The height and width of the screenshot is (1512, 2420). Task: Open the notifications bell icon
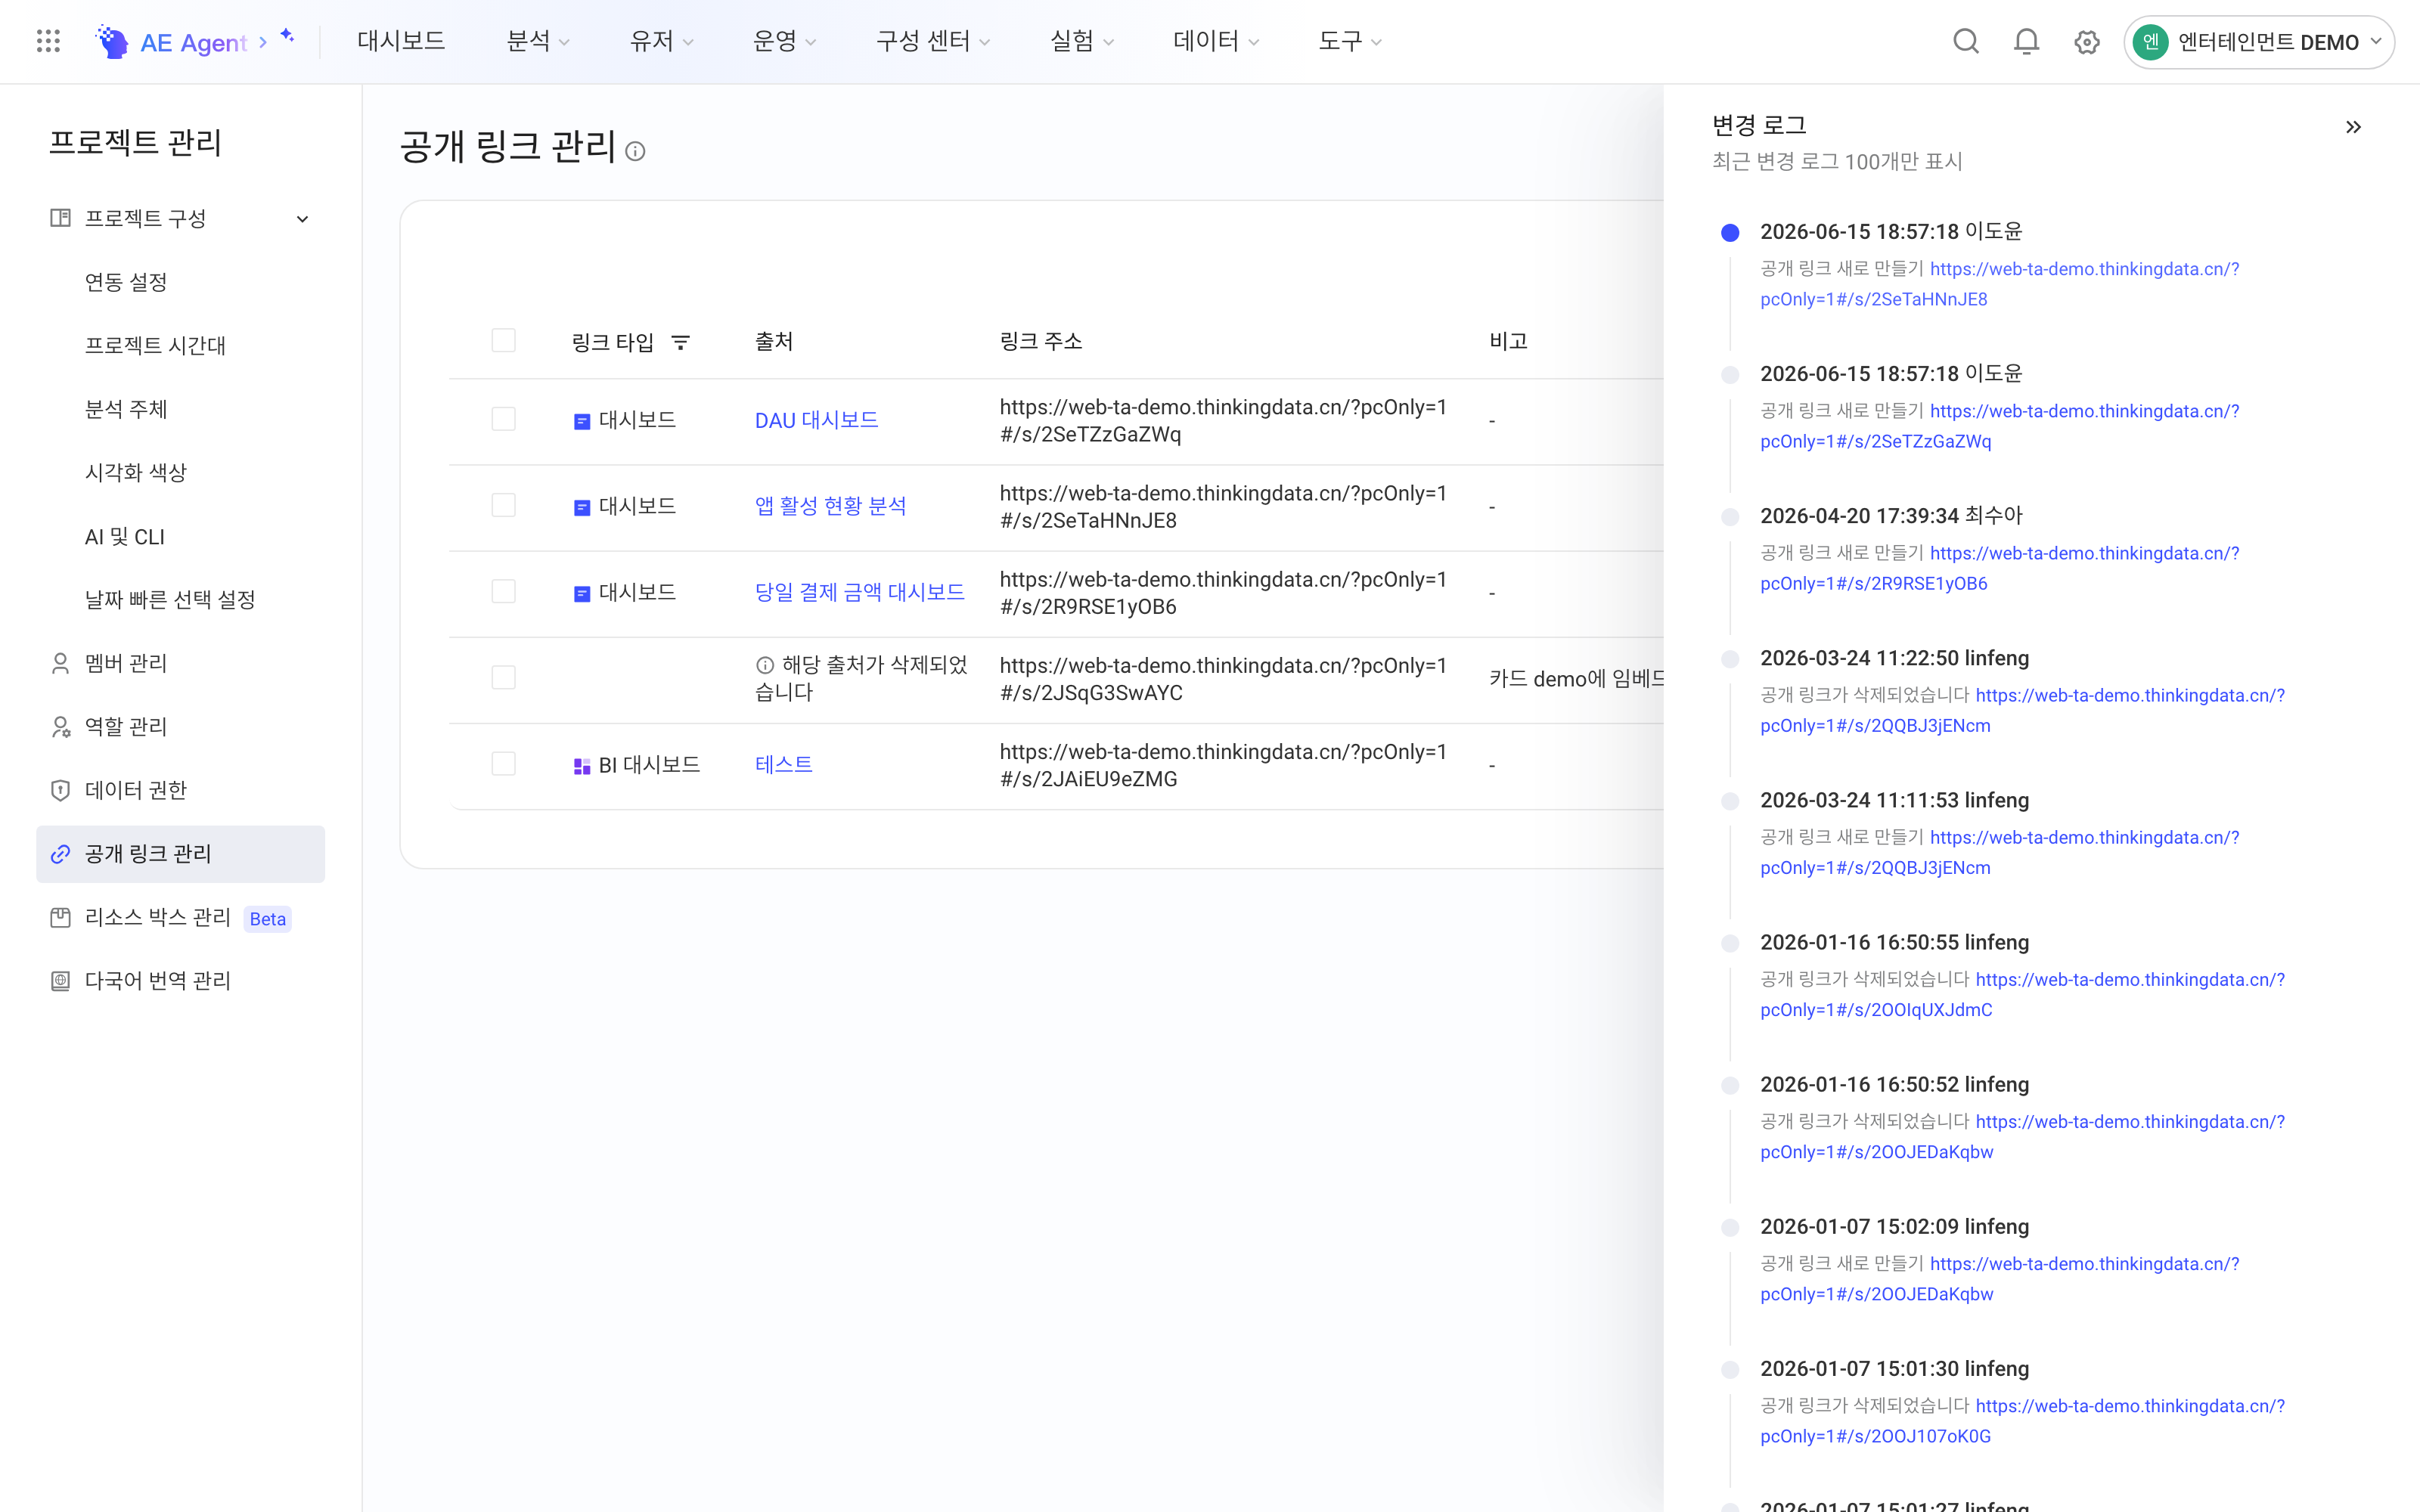[x=2026, y=41]
